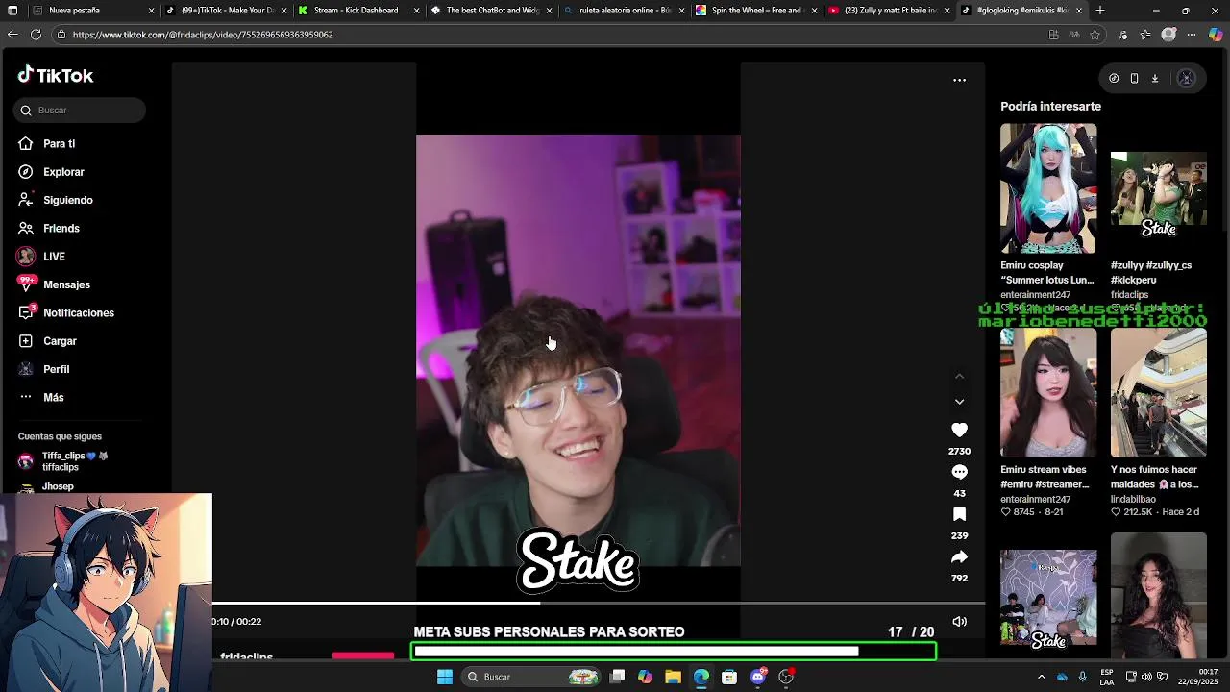
Task: Open the video three-dots options menu
Action: pyautogui.click(x=959, y=80)
